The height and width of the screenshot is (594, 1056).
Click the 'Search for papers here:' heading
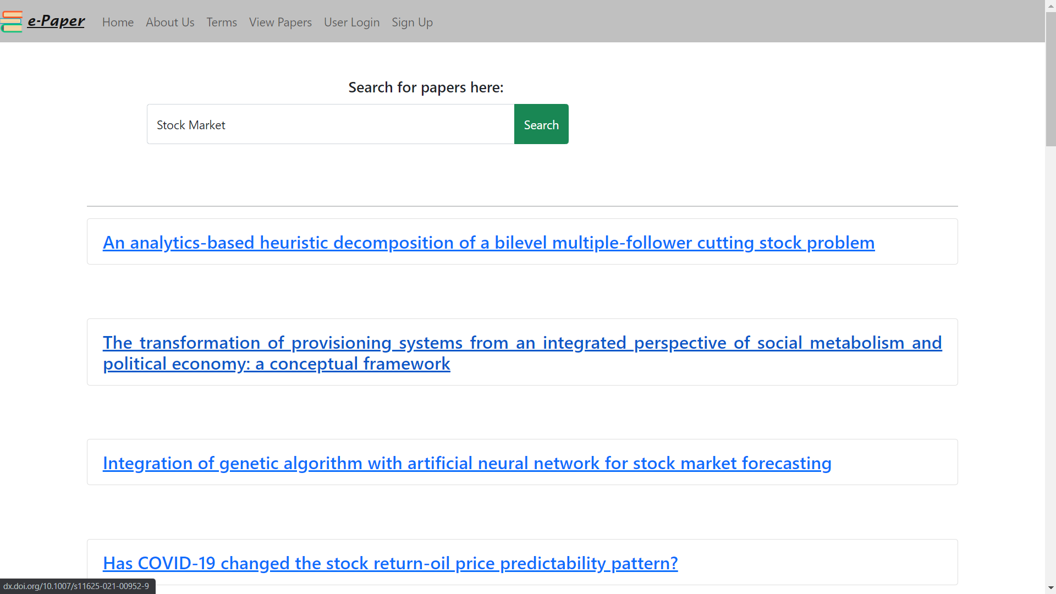(426, 87)
